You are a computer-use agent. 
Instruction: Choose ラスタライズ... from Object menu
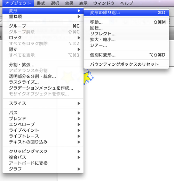[43, 82]
